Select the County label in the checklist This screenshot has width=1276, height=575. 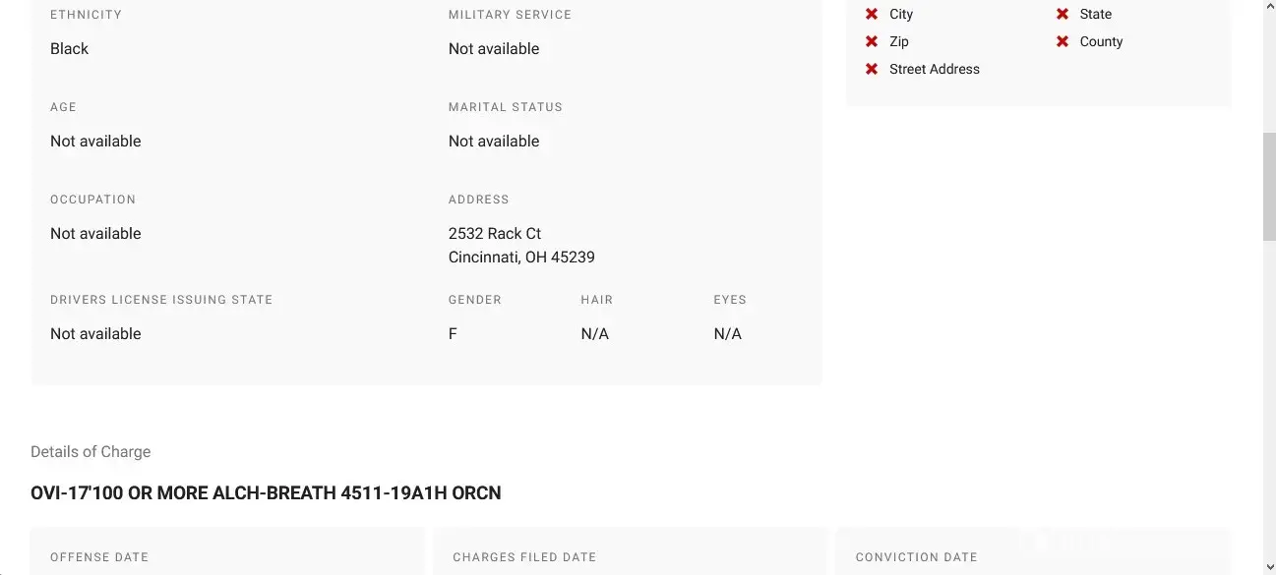tap(1101, 41)
